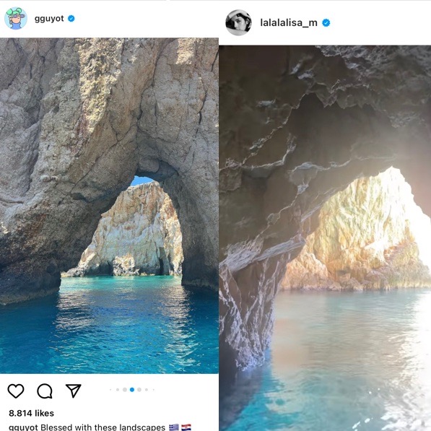The image size is (431, 431).
Task: Open comments via the speech bubble icon
Action: coord(45,391)
